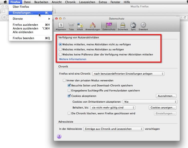Viewport: 188px width, 148px height.
Task: Enable 'Eingegebene Suchbegriffe und Formulardaten speichern'
Action: (69, 91)
